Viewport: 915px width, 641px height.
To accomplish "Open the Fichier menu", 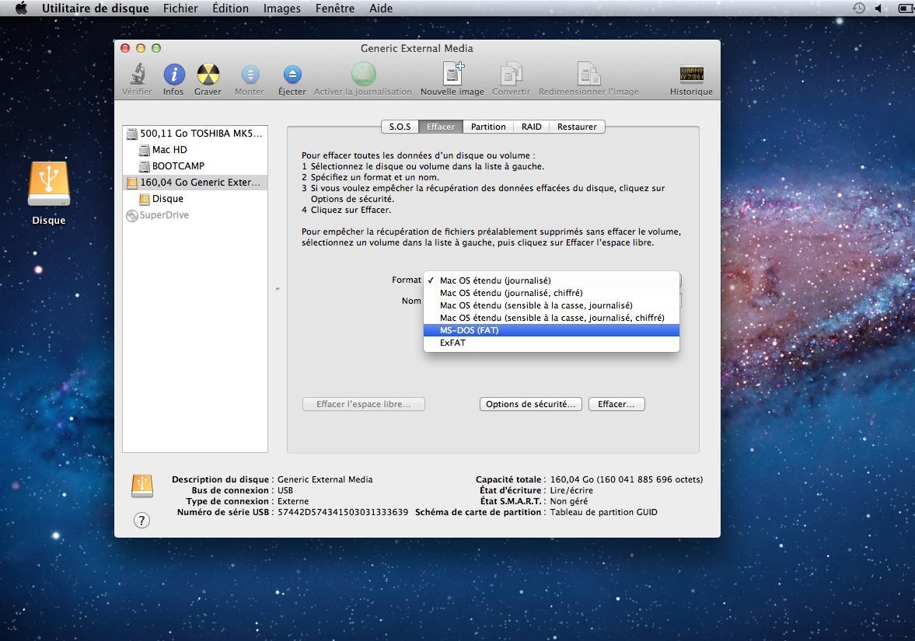I will 180,9.
